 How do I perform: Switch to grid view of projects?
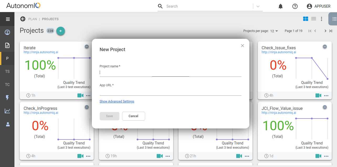(306, 19)
